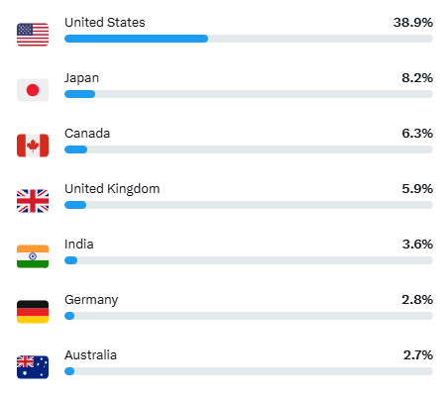This screenshot has width=448, height=396.
Task: Click the United States progress bar
Action: 249,39
